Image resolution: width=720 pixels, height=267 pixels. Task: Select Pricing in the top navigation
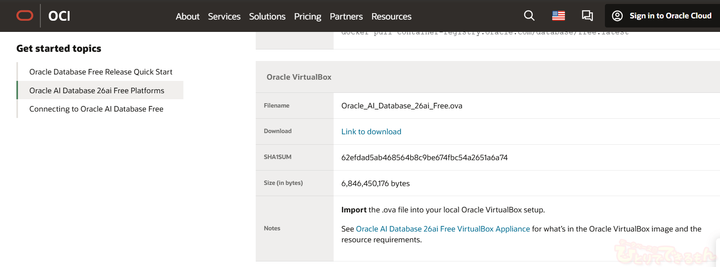(x=308, y=16)
